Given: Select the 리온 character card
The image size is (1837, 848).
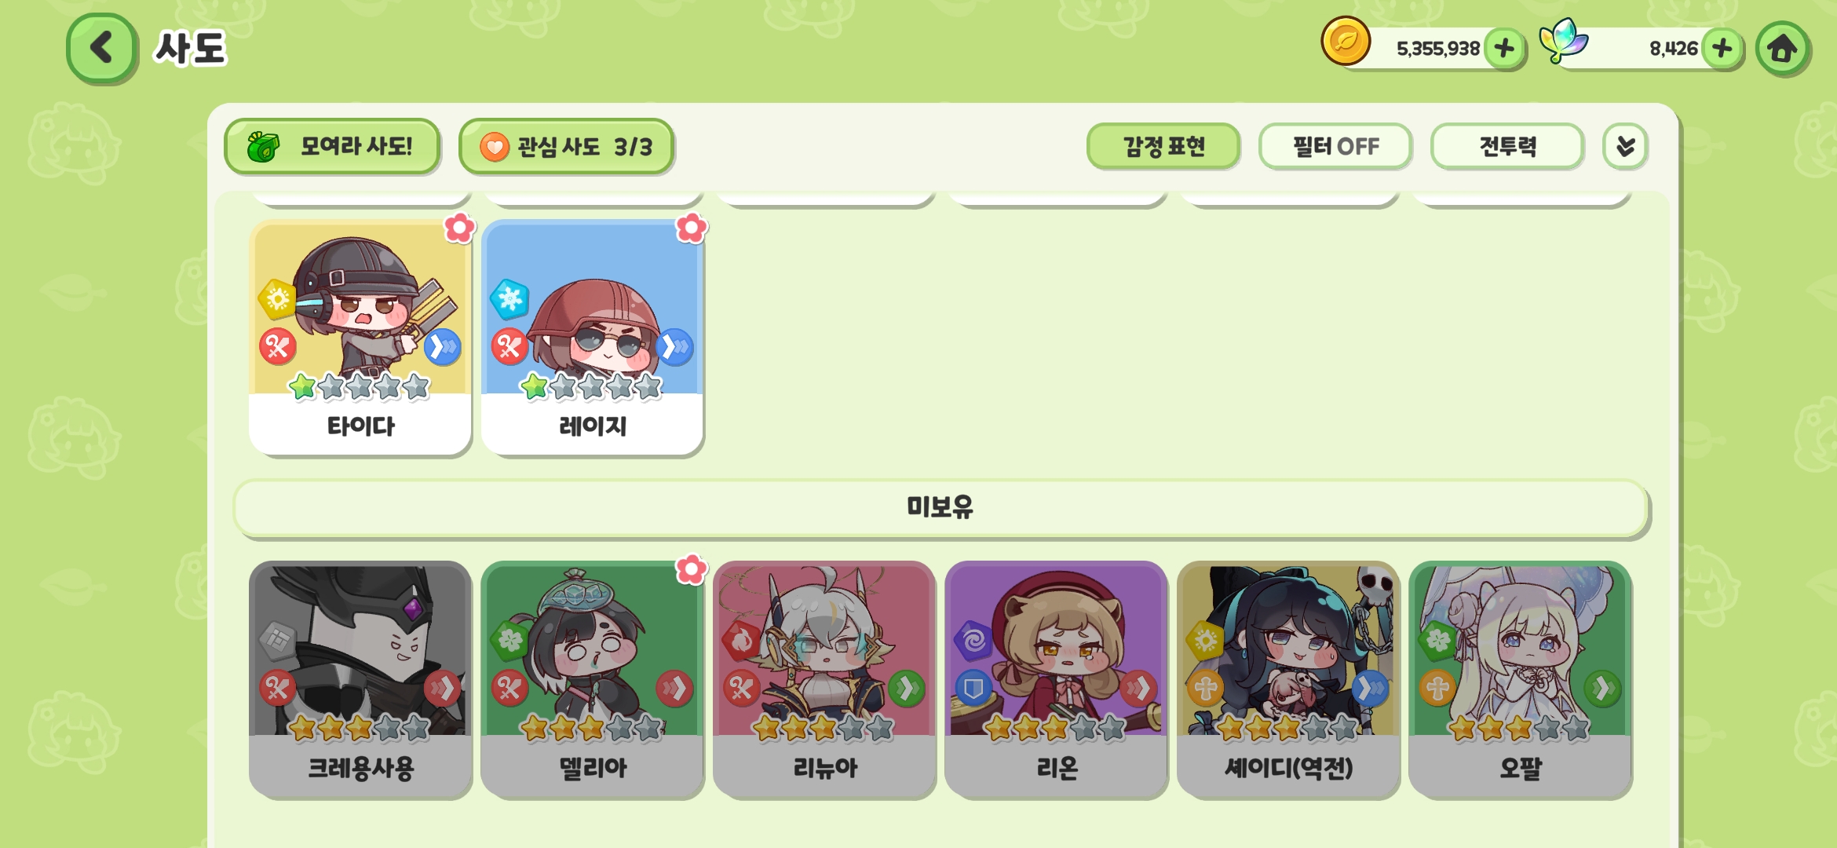Looking at the screenshot, I should point(1056,680).
